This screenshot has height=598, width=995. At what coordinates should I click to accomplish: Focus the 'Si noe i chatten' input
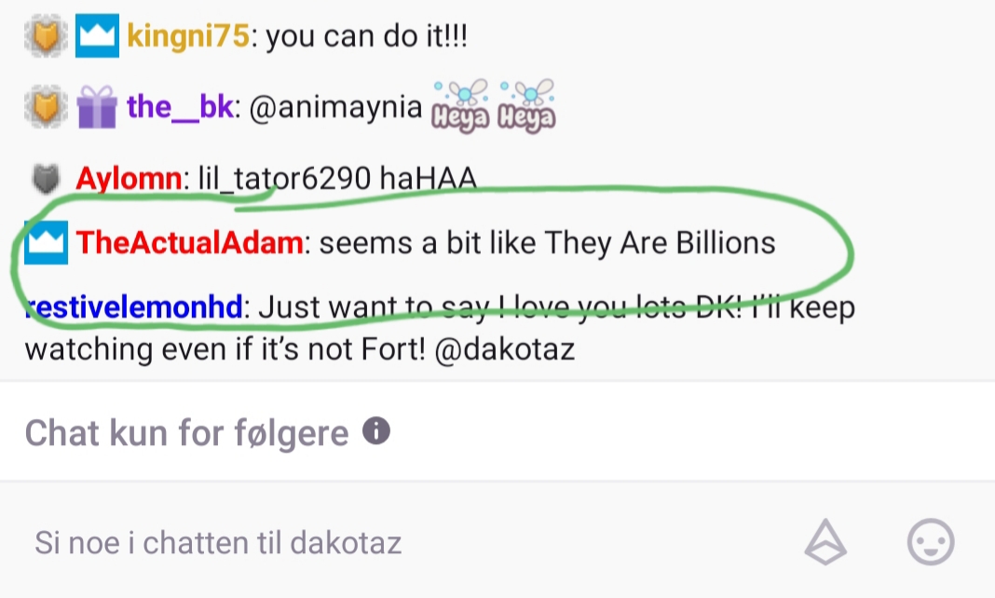point(406,543)
